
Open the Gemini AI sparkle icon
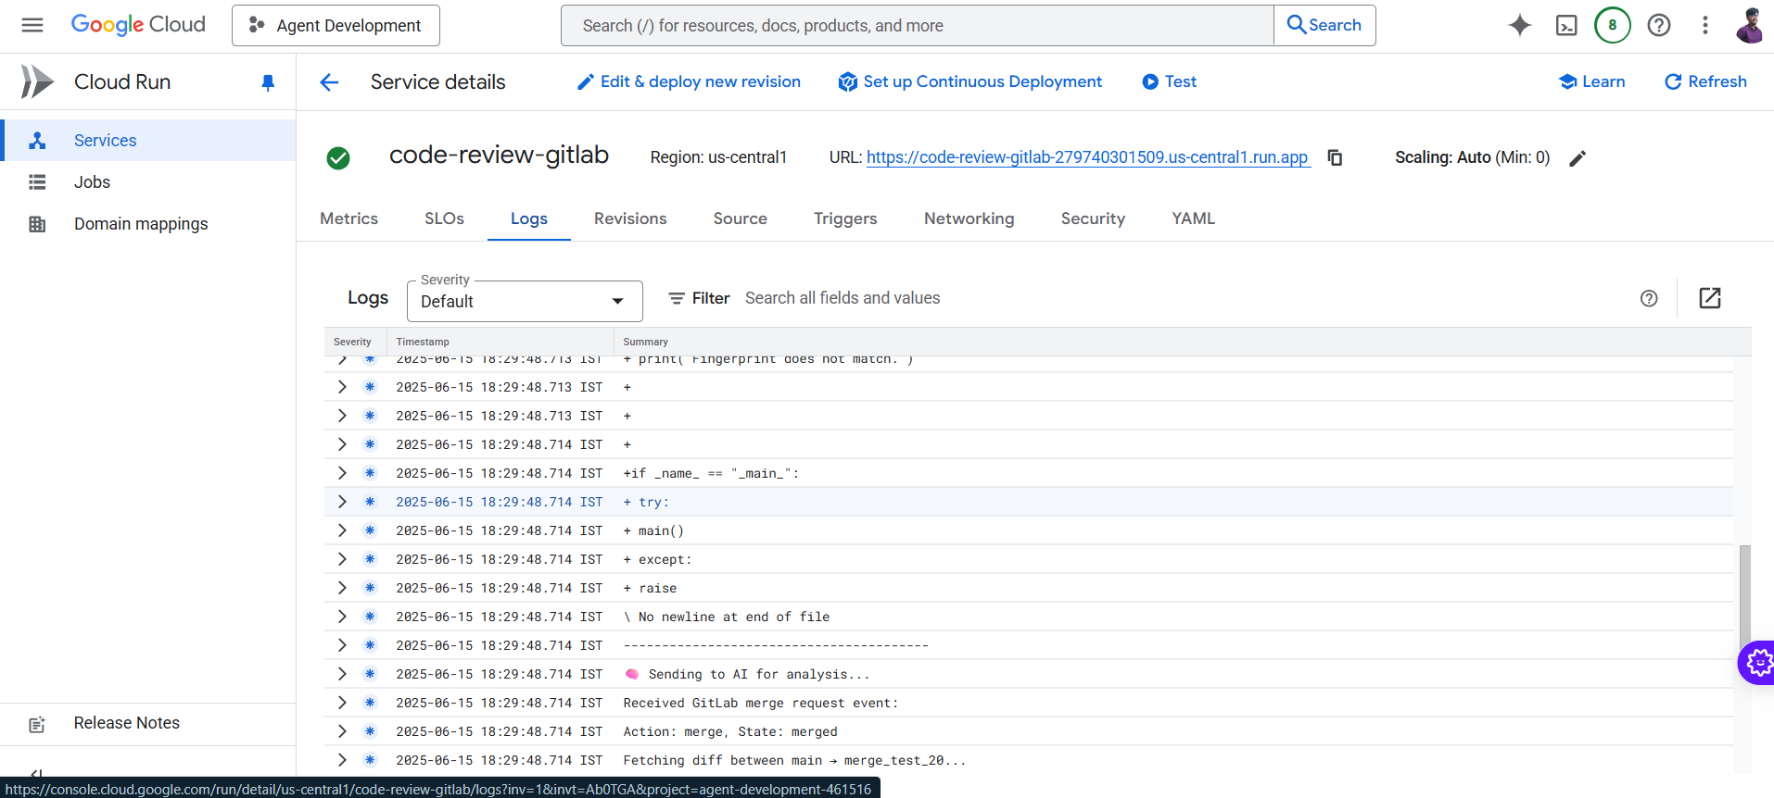tap(1520, 25)
